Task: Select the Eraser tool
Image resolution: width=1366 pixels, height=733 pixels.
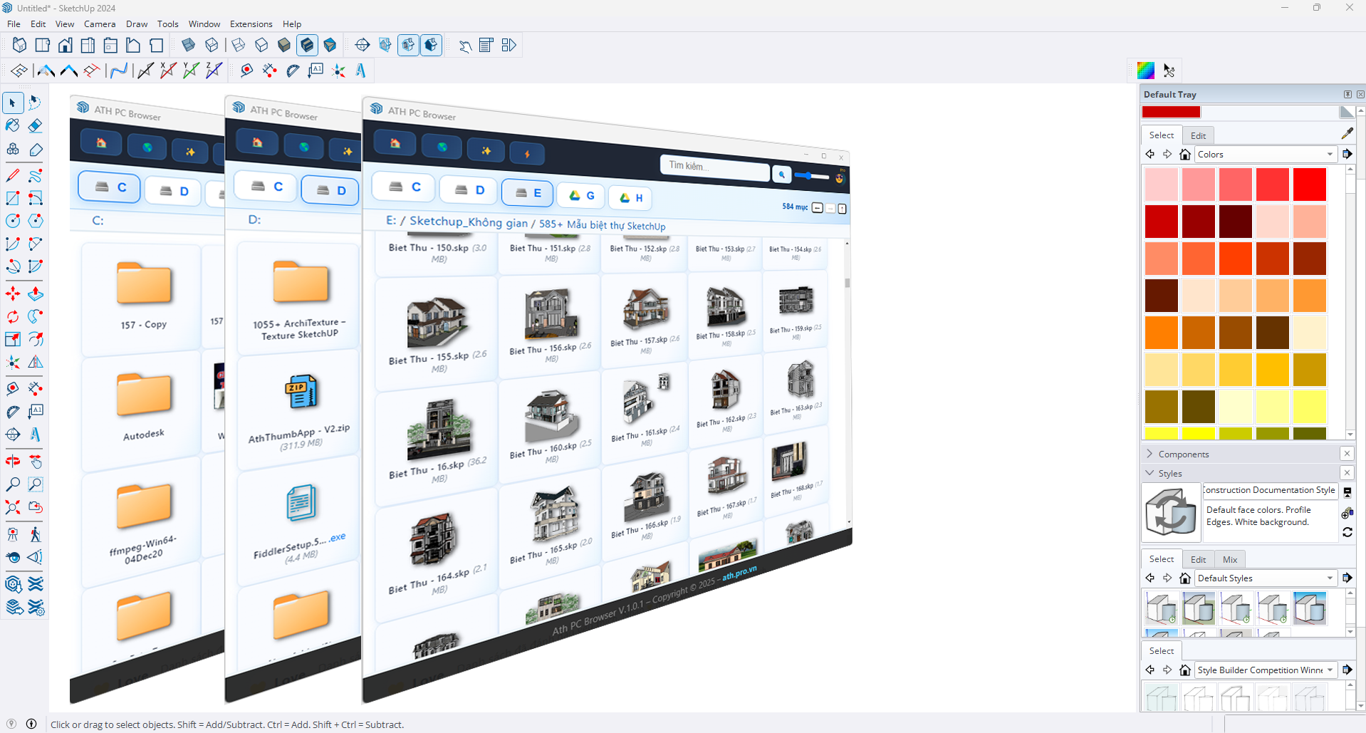Action: [x=36, y=126]
